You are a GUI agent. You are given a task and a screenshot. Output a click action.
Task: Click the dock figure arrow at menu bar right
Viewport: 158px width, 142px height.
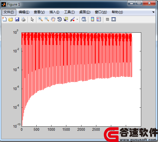coord(153,12)
